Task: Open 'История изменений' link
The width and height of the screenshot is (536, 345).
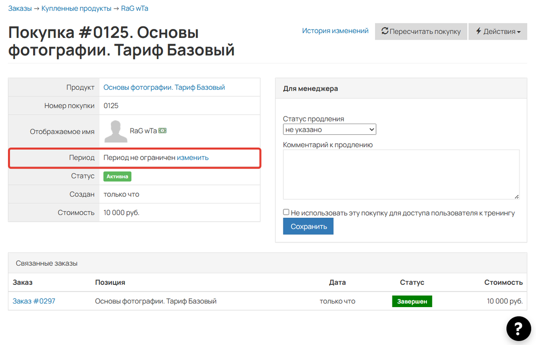Action: pyautogui.click(x=335, y=31)
